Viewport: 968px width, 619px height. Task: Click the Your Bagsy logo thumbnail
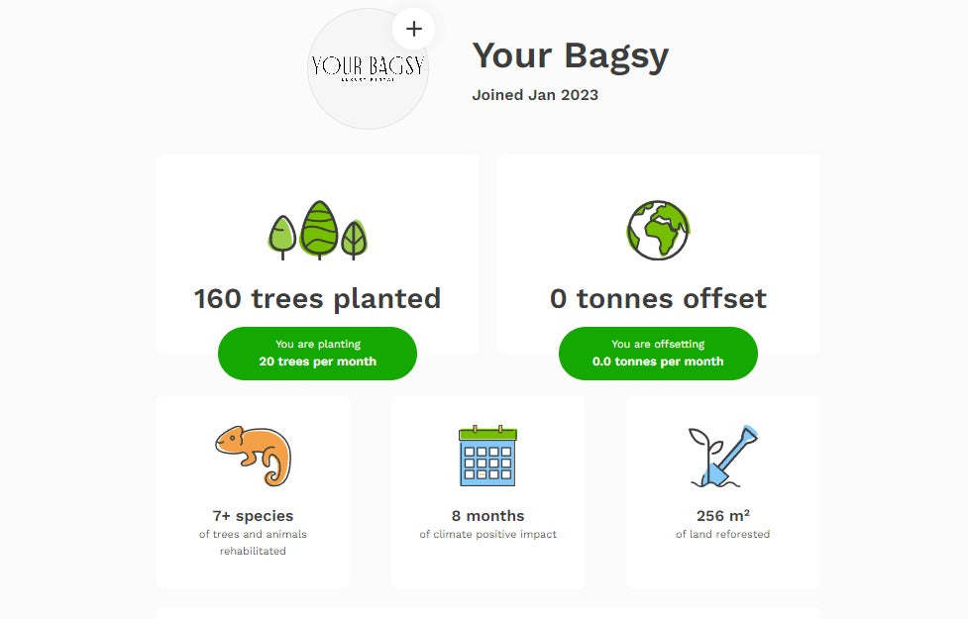coord(367,69)
